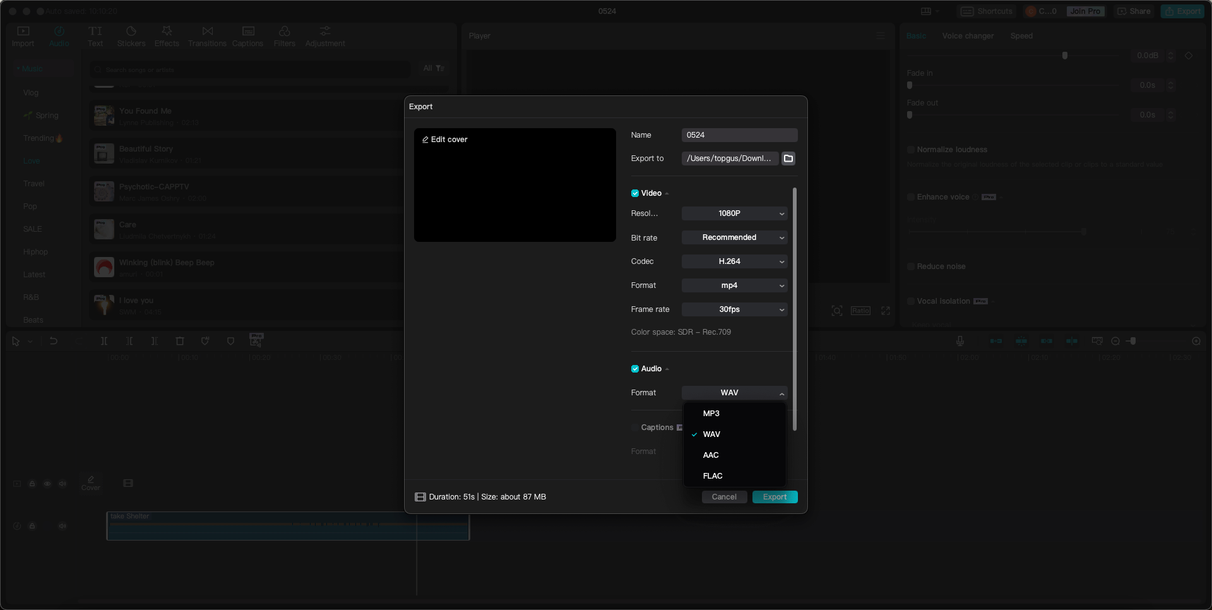Adjust the Fade in slider
This screenshot has width=1212, height=610.
pos(910,85)
